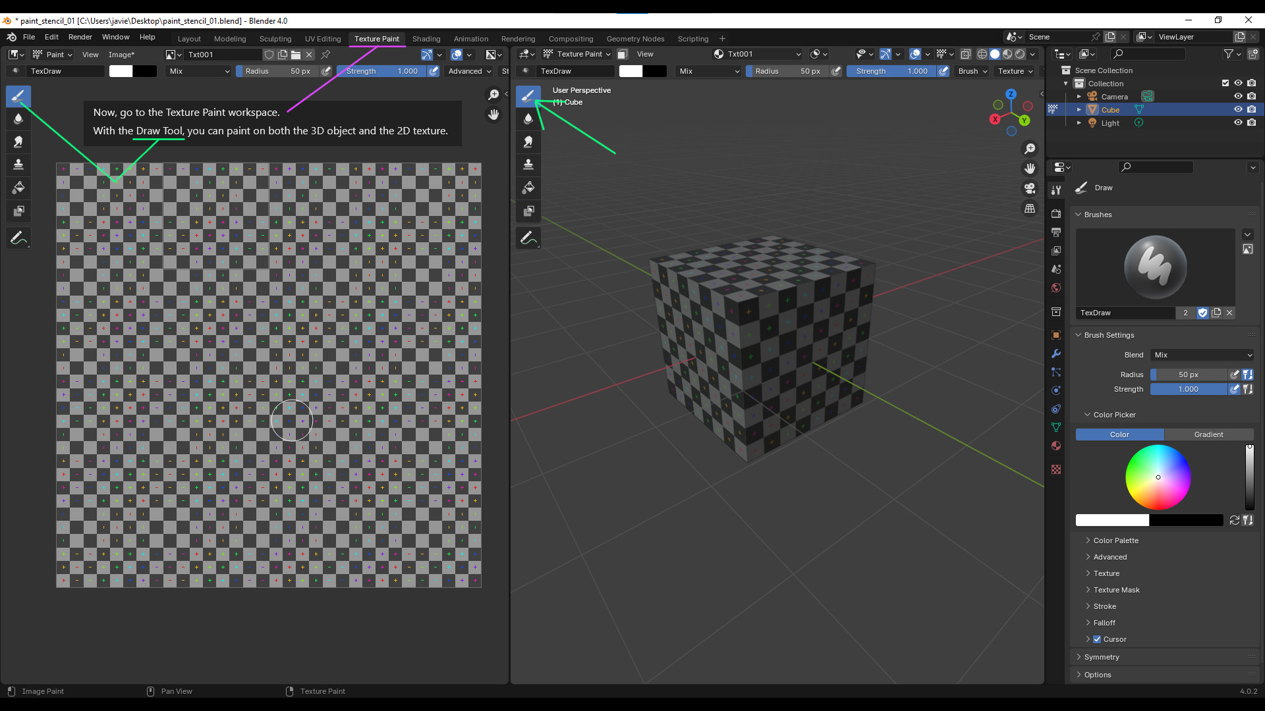Click the pan hand icon in image editor
This screenshot has width=1265, height=711.
pyautogui.click(x=493, y=115)
